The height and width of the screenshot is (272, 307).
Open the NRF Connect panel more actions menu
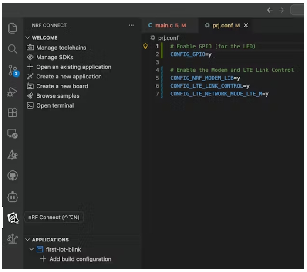tap(132, 26)
